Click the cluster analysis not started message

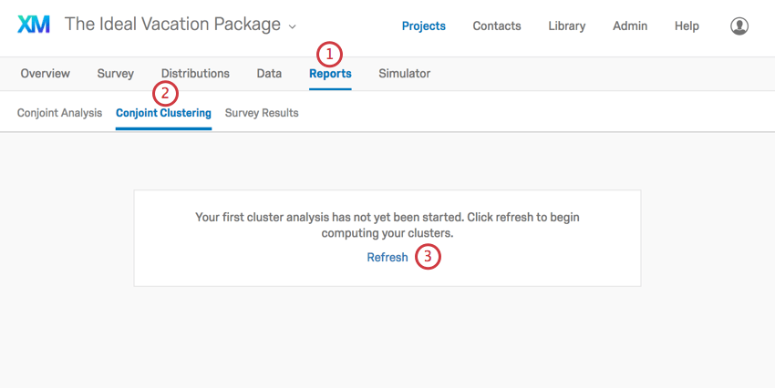click(387, 225)
